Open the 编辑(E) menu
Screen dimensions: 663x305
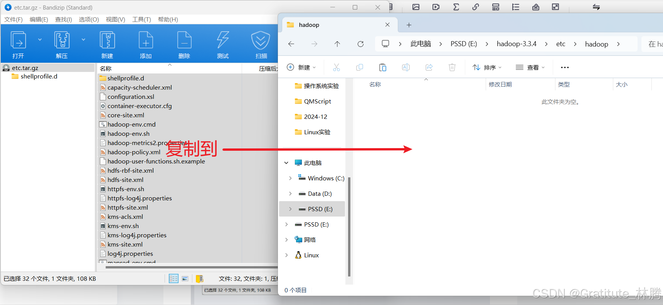(39, 20)
